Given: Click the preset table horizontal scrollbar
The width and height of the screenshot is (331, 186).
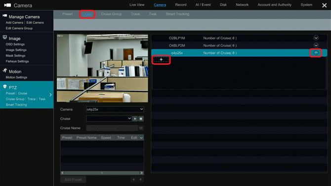Looking at the screenshot, I should tap(102, 173).
